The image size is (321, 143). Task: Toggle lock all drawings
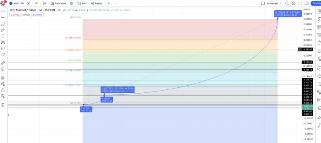tap(3, 90)
